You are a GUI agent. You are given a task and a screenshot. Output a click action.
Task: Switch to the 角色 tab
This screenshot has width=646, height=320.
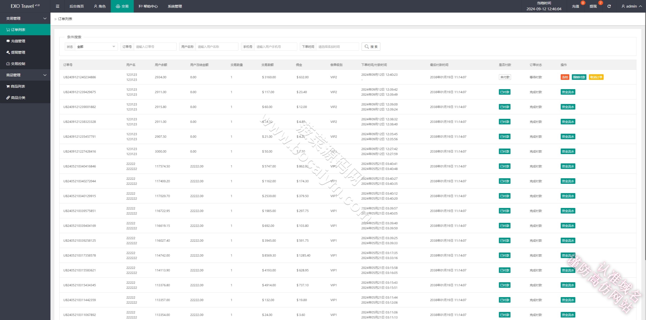(x=100, y=6)
